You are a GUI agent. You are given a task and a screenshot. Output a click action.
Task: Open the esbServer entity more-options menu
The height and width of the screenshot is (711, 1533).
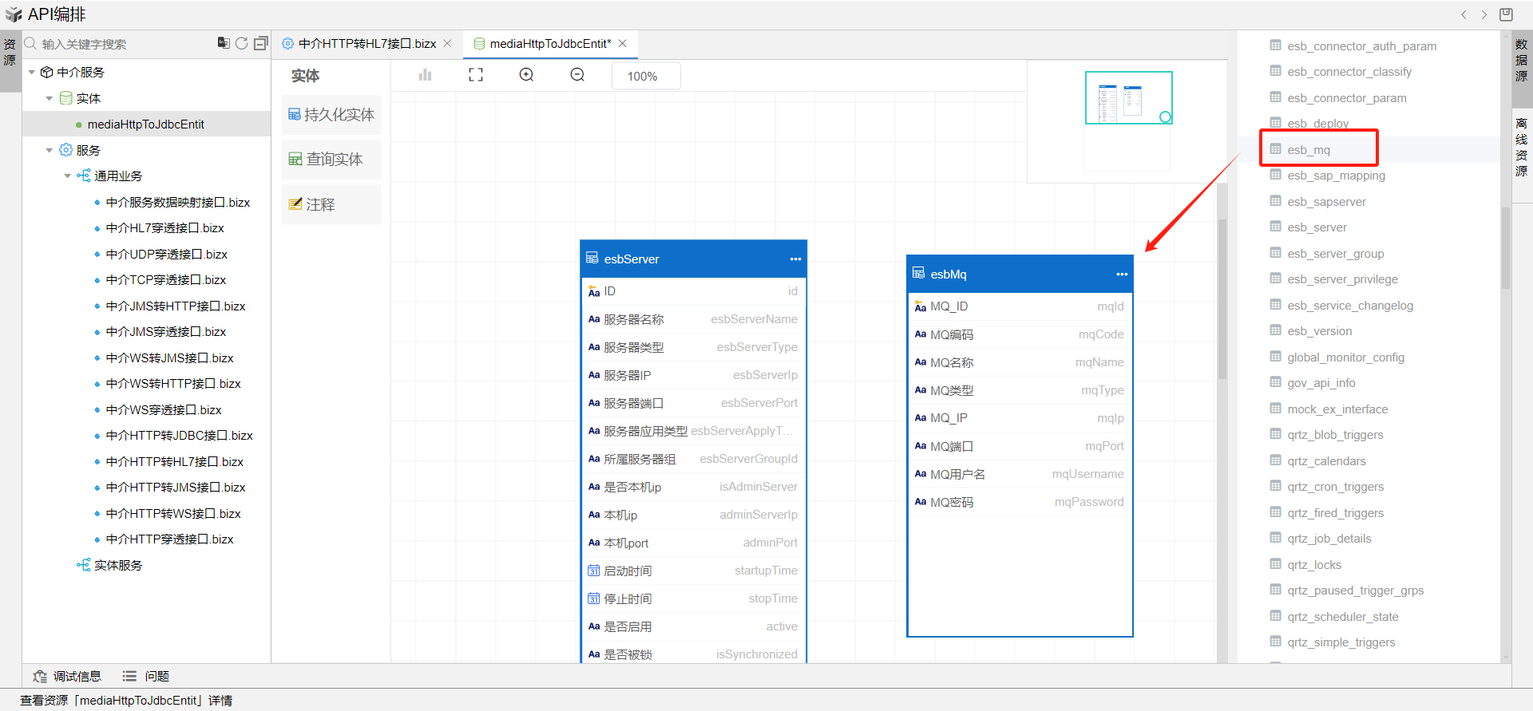pyautogui.click(x=795, y=259)
